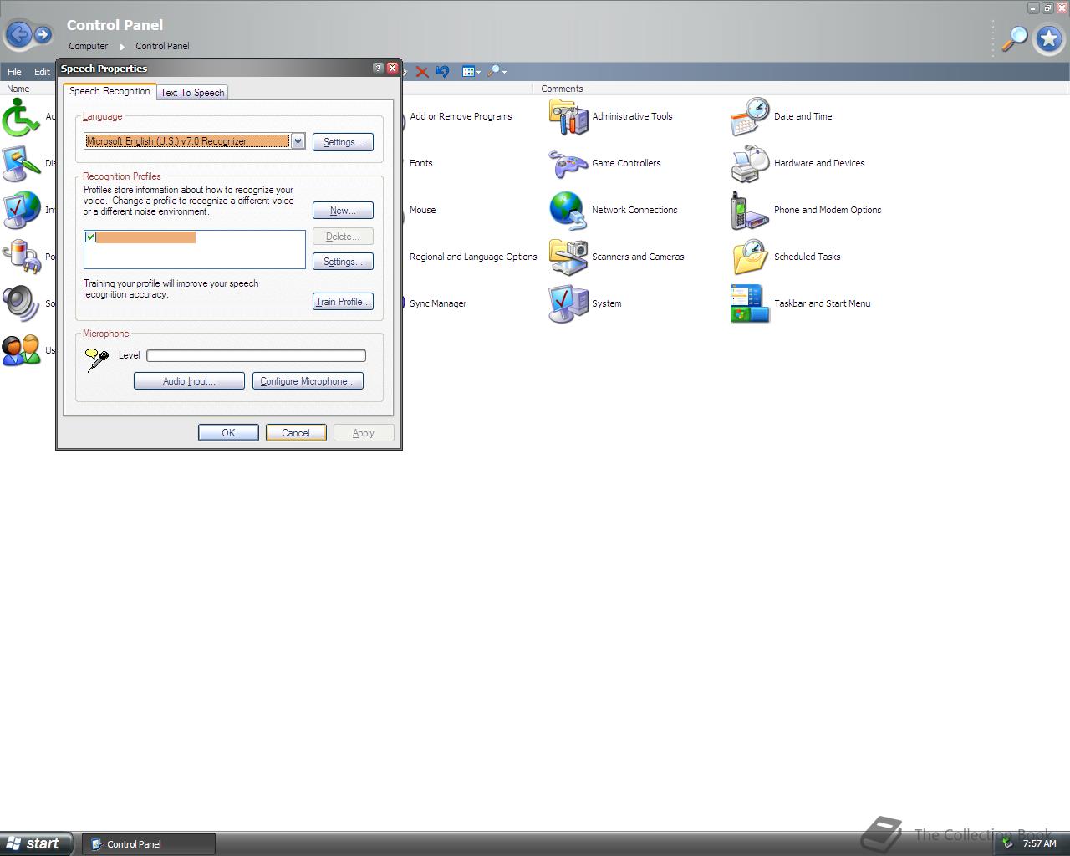Switch to the Text To Speech tab
The image size is (1070, 856).
(x=192, y=93)
